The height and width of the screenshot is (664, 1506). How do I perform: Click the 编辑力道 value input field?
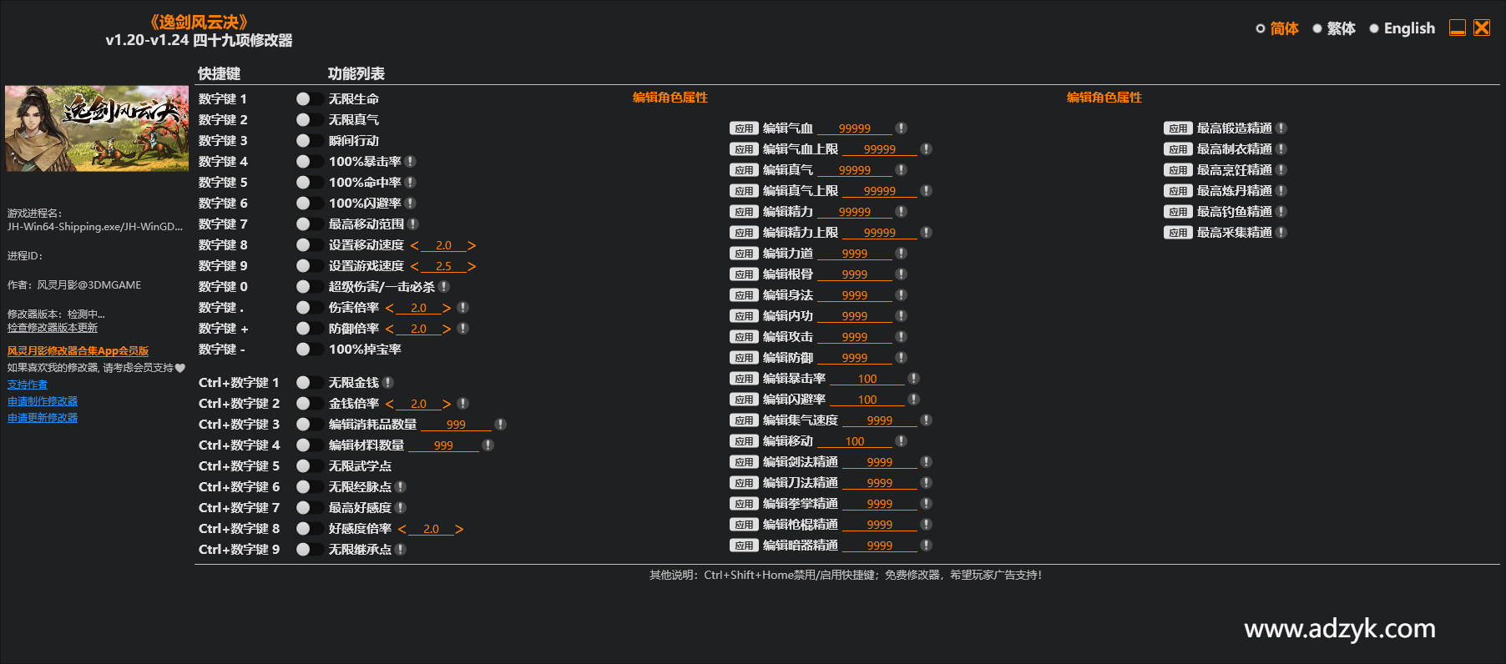[x=854, y=254]
